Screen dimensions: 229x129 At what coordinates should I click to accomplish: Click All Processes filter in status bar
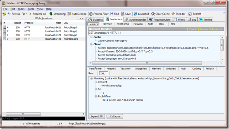click(x=31, y=124)
